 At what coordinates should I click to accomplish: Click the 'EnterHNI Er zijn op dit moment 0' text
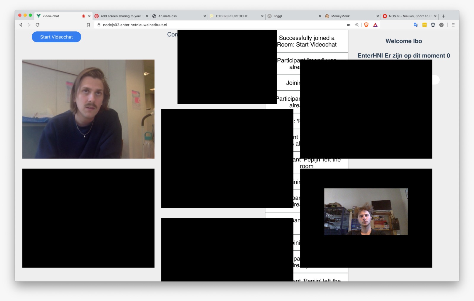tap(404, 56)
